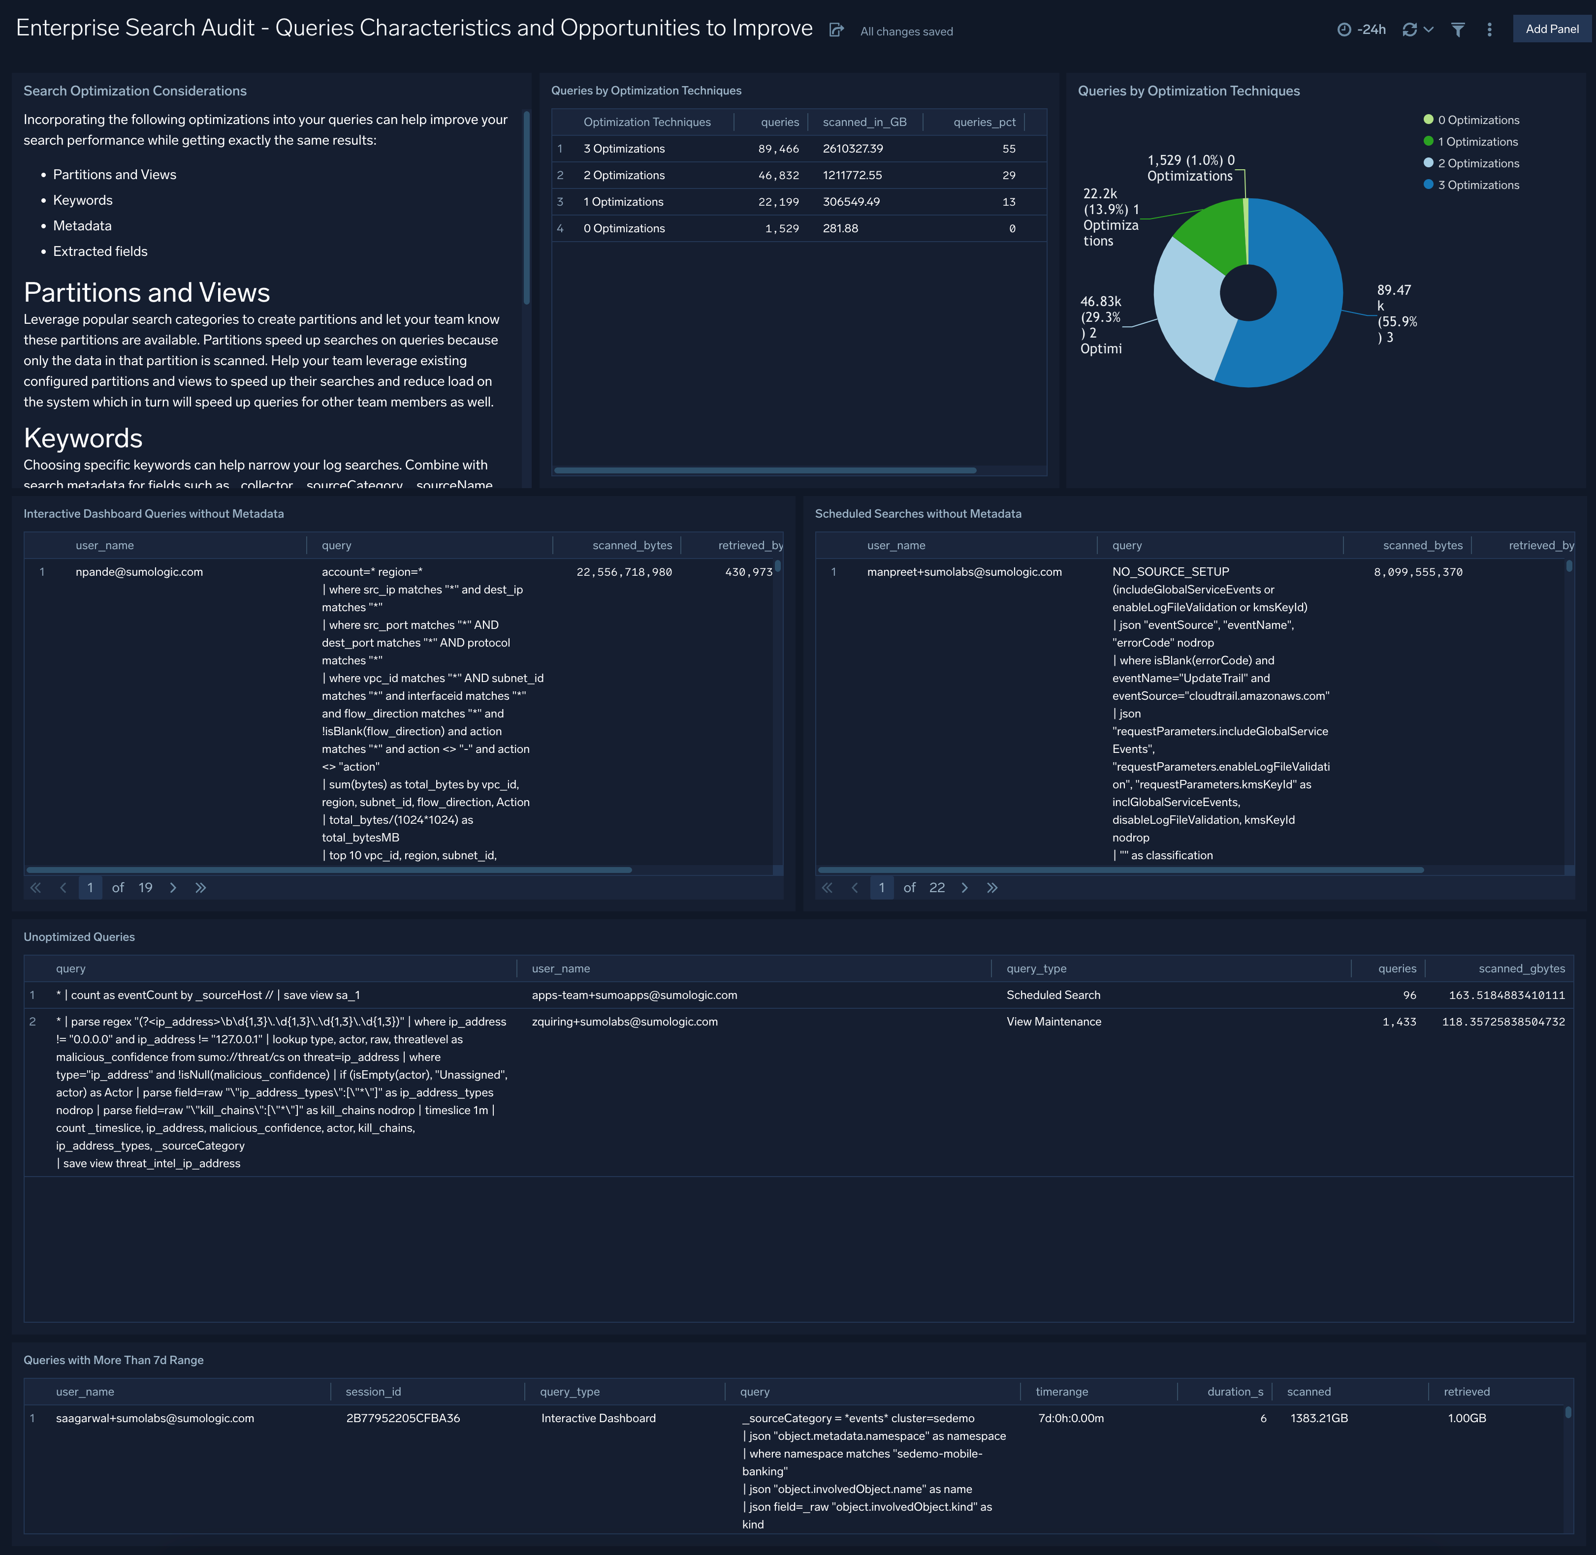
Task: Sort by scanned_in_GB column header
Action: click(864, 123)
